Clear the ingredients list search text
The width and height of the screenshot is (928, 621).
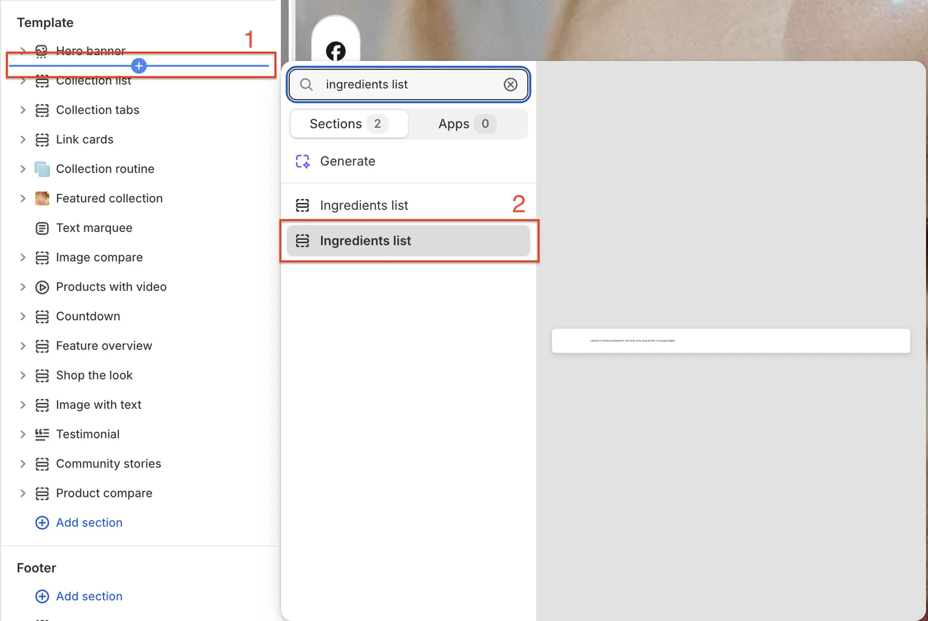click(510, 84)
